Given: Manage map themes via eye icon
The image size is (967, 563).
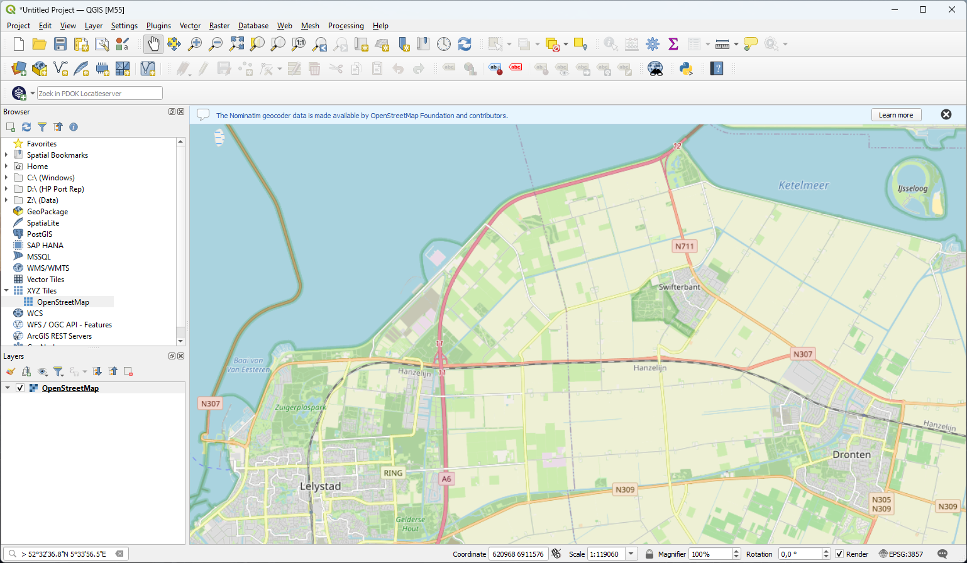Looking at the screenshot, I should [x=42, y=371].
